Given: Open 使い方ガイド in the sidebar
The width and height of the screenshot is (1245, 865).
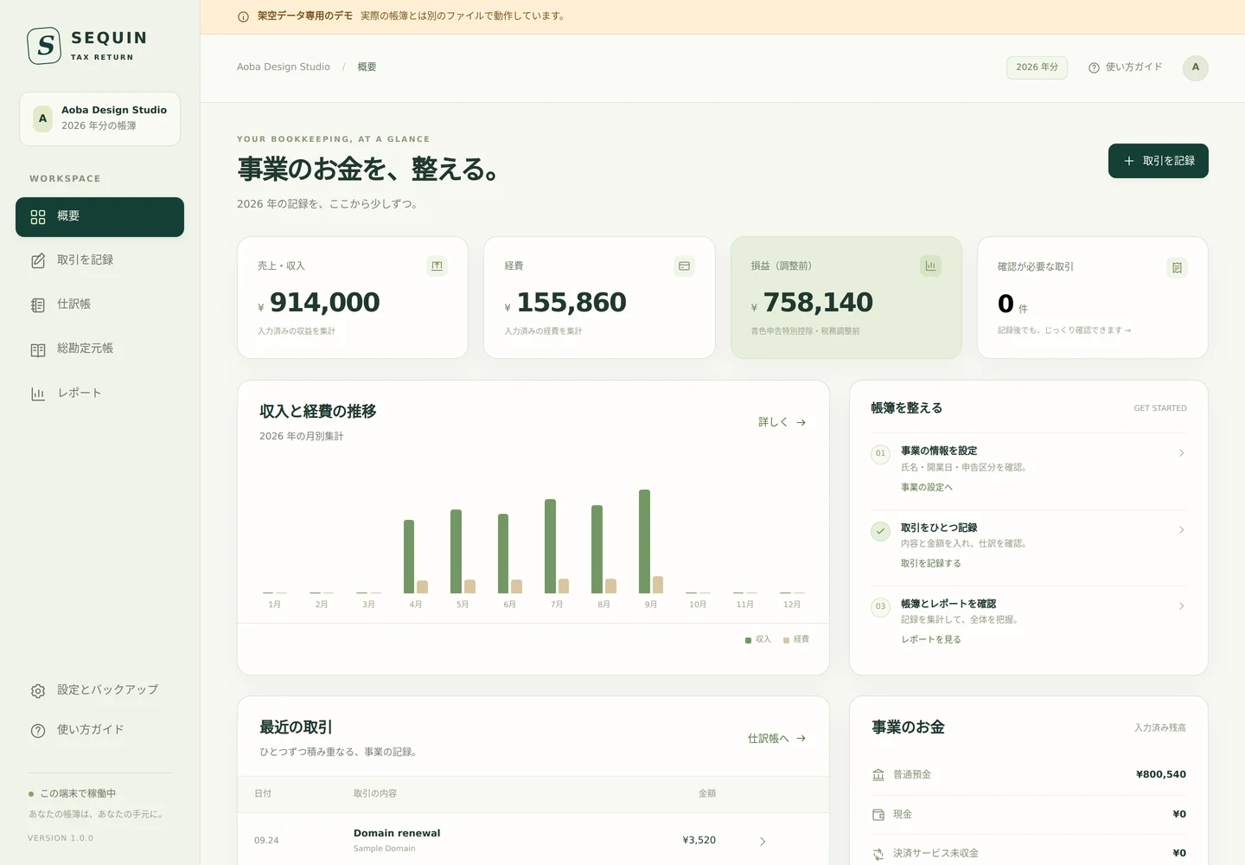Looking at the screenshot, I should pyautogui.click(x=99, y=730).
